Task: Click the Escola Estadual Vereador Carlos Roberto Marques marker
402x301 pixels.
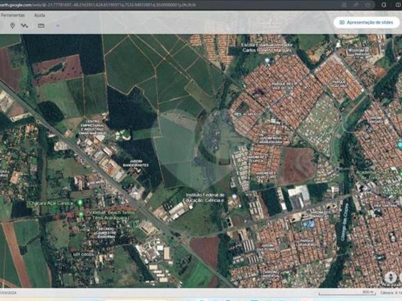Action: (x=267, y=60)
